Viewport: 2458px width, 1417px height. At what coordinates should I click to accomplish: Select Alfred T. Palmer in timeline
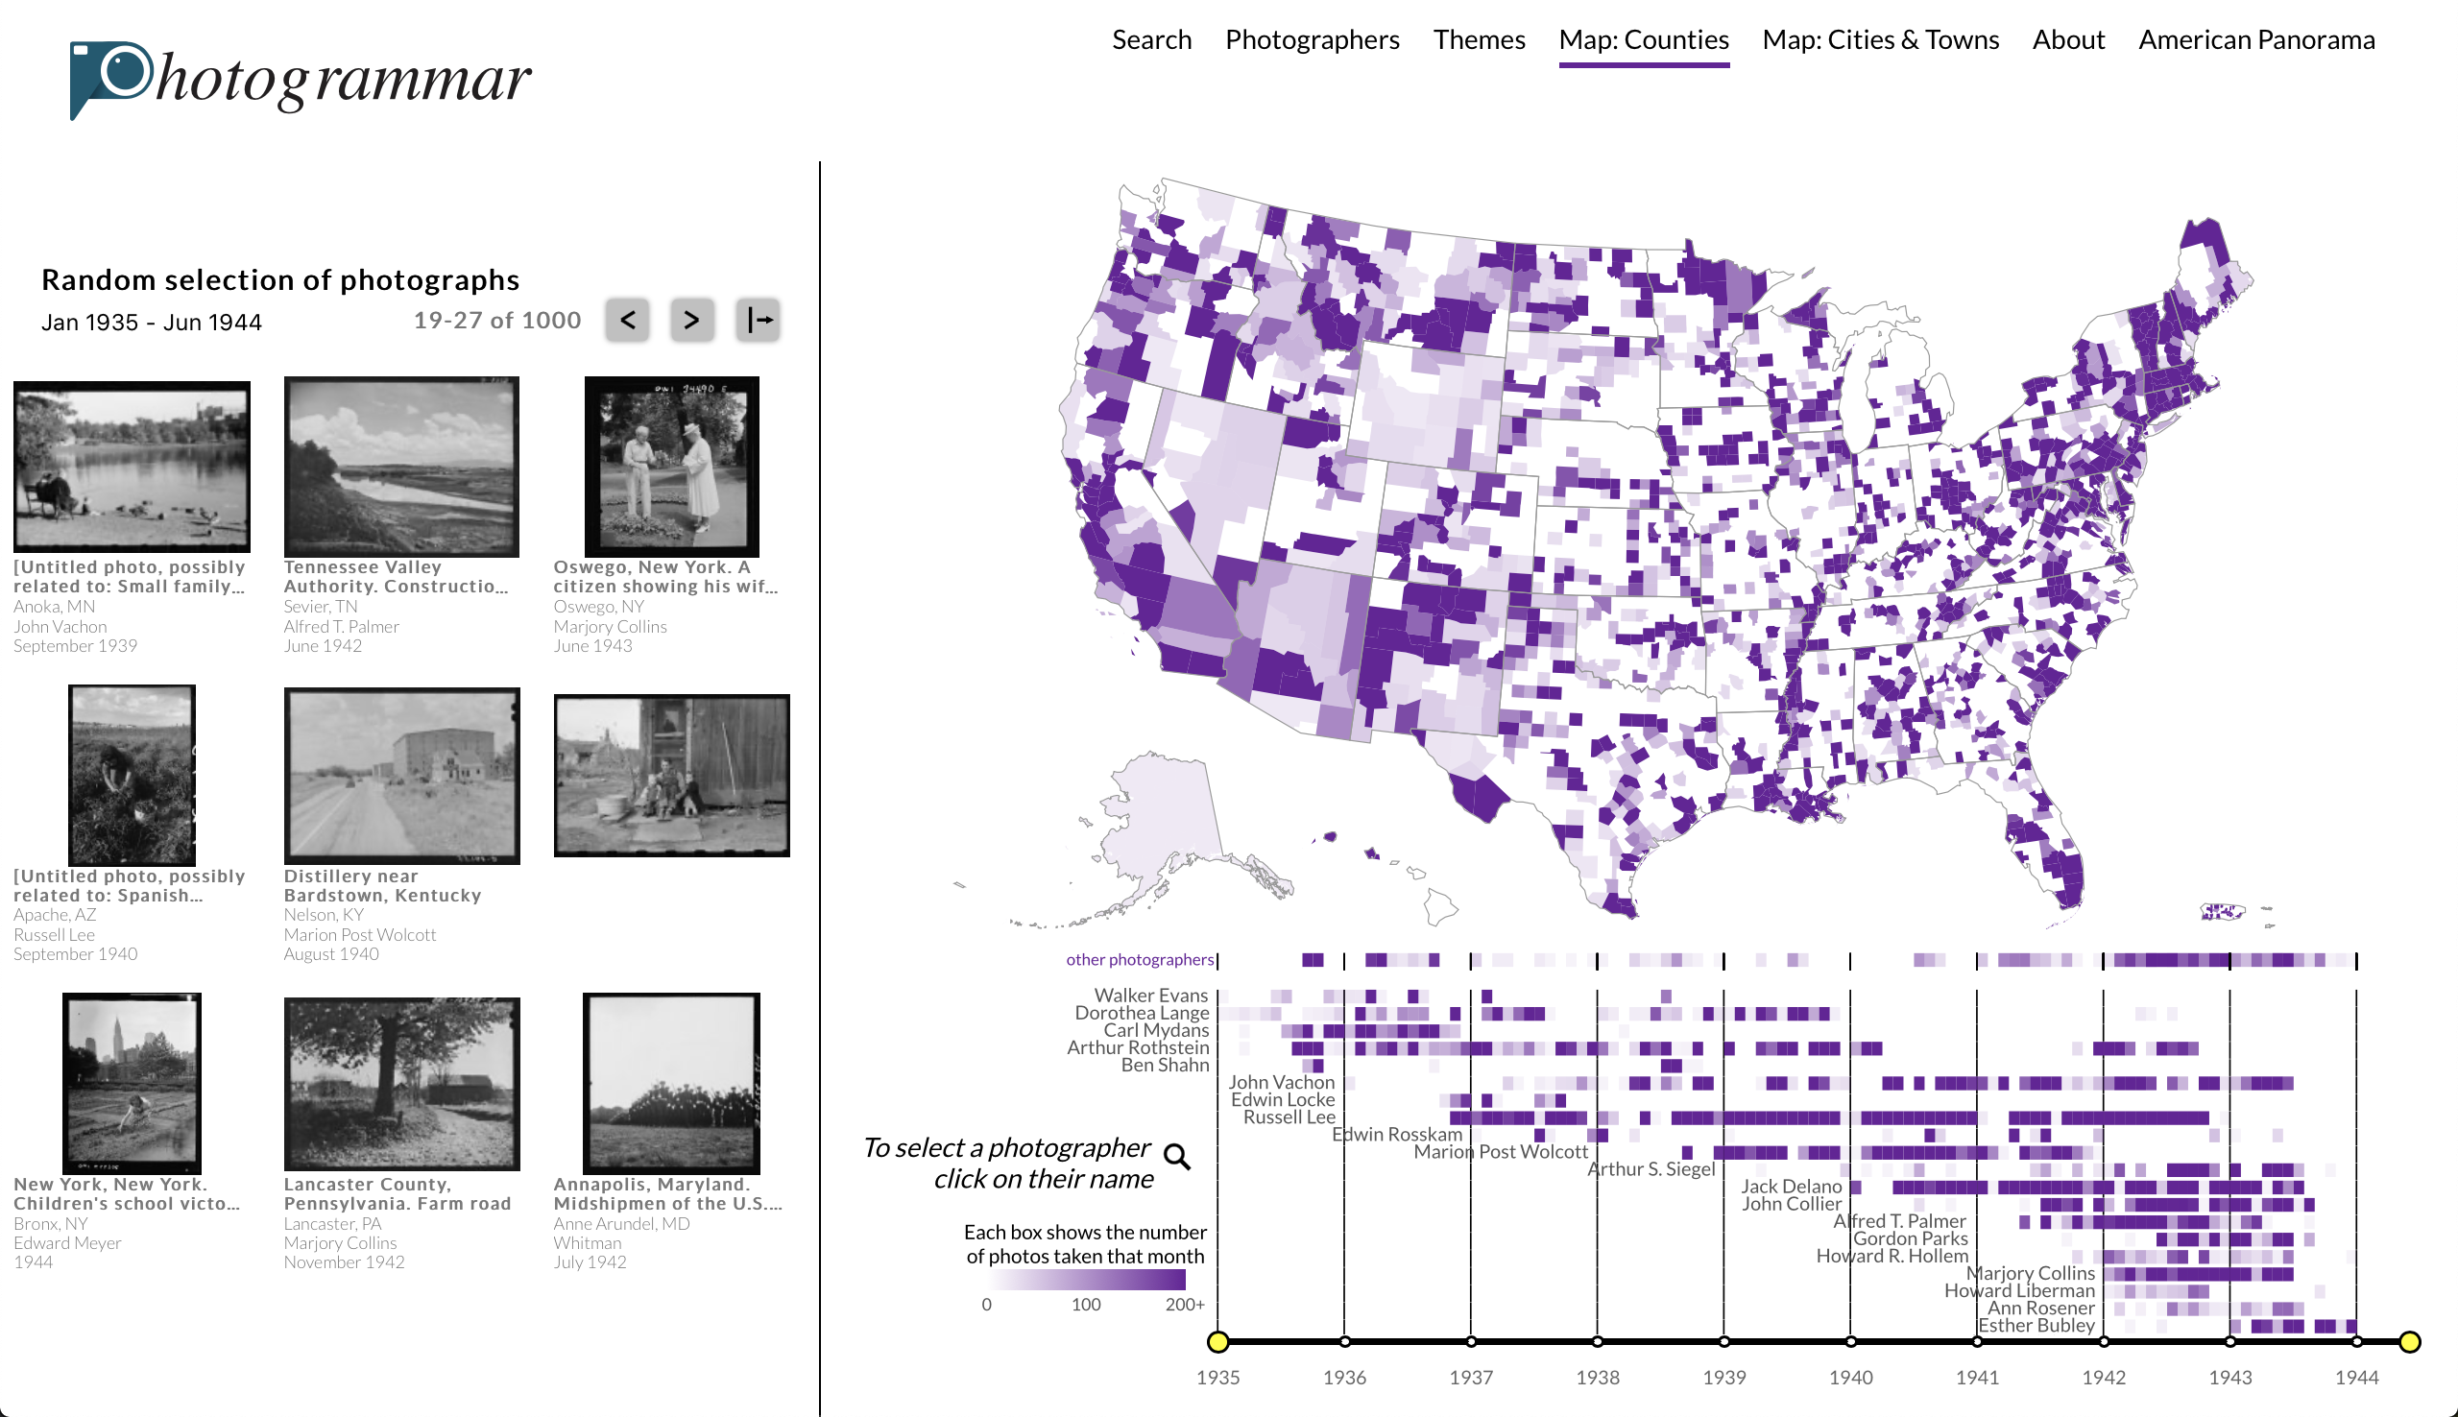coord(1899,1221)
